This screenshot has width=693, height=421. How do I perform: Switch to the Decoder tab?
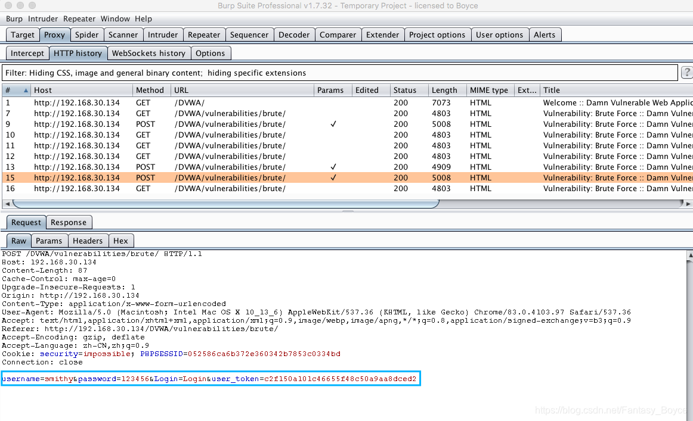click(x=294, y=35)
